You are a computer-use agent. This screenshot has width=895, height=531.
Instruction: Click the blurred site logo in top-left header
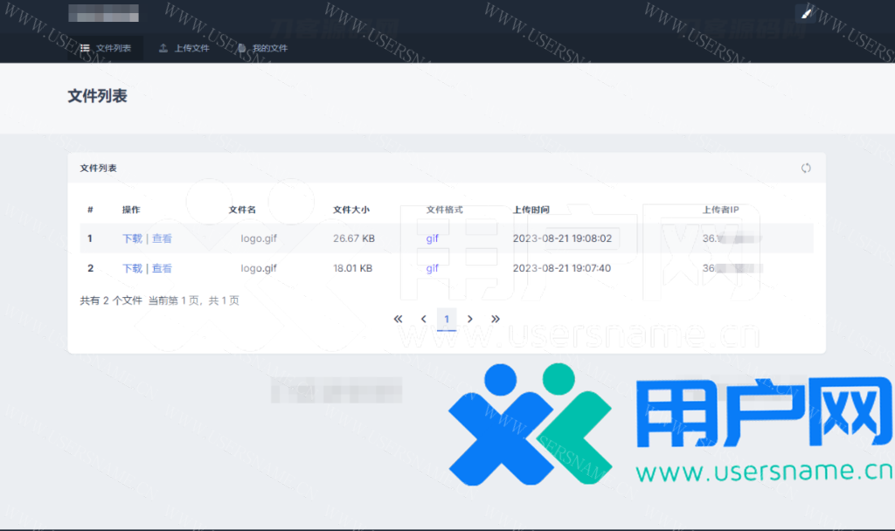[103, 13]
